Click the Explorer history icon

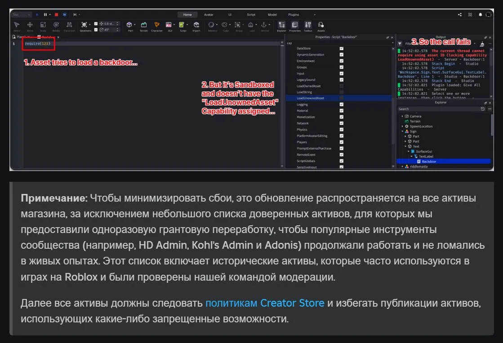point(482,109)
